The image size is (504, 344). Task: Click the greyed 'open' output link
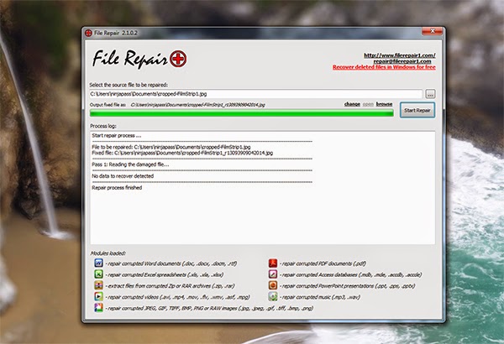(368, 104)
